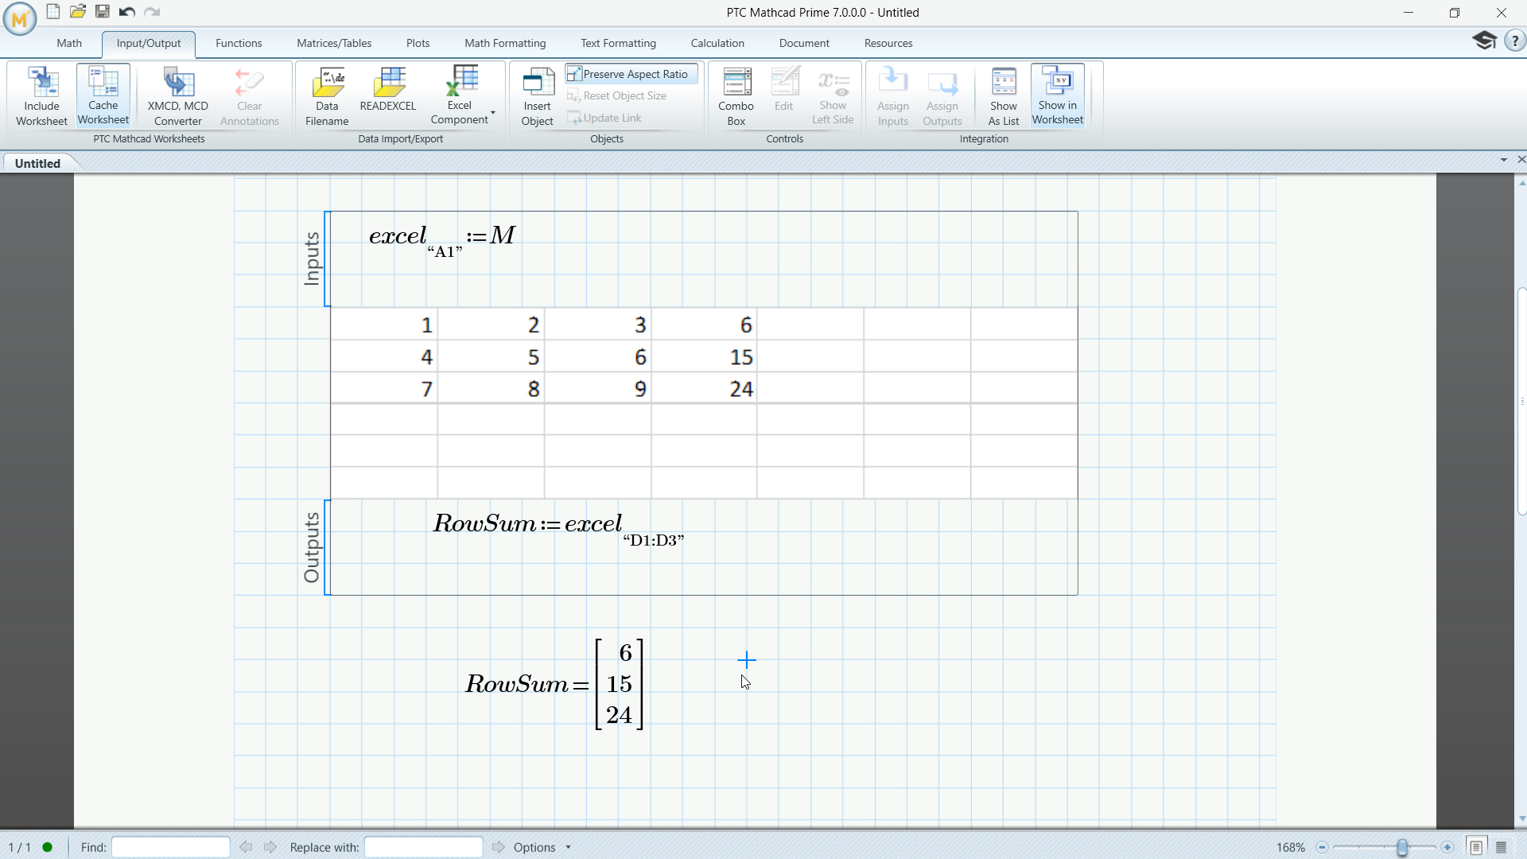Open the XMCD, MCD Converter
This screenshot has height=859, width=1527.
(177, 95)
